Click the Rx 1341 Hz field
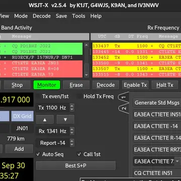The height and width of the screenshot is (181, 181). point(52,131)
